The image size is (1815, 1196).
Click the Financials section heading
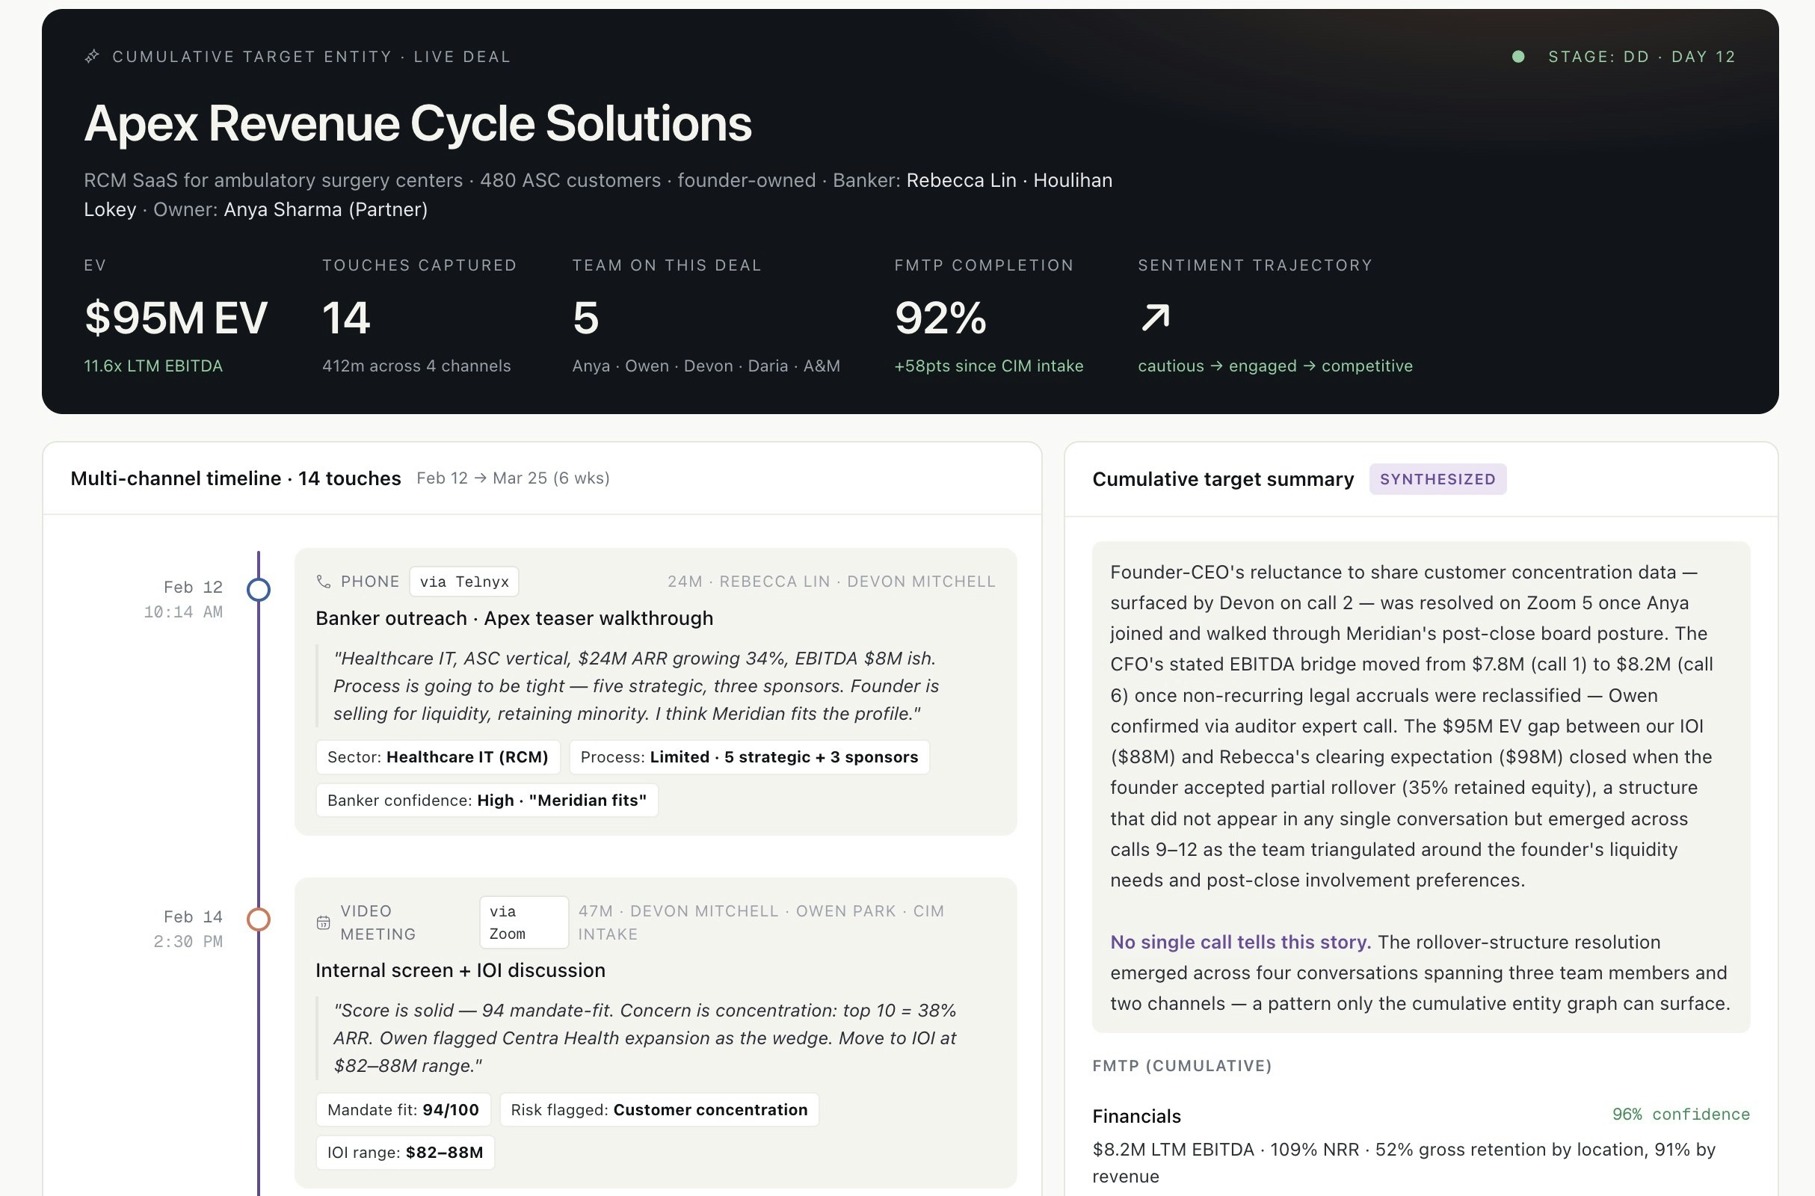(x=1136, y=1116)
